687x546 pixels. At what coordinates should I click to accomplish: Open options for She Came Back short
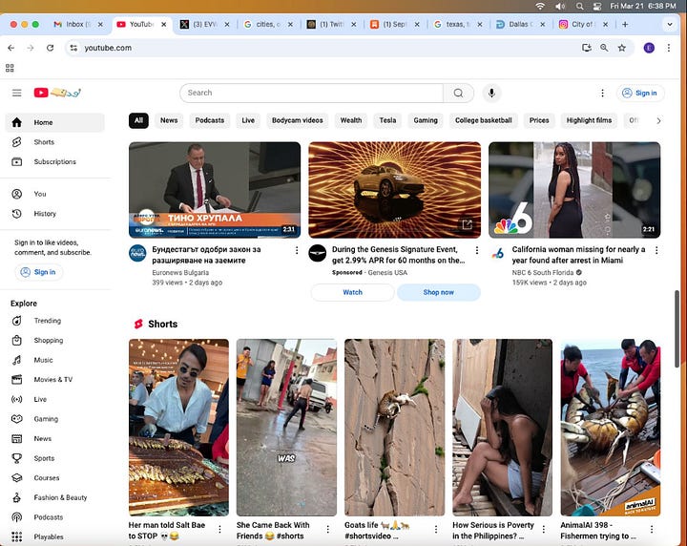pos(327,530)
